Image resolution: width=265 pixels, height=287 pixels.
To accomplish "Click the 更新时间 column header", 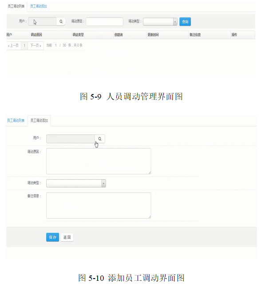I will coord(153,35).
